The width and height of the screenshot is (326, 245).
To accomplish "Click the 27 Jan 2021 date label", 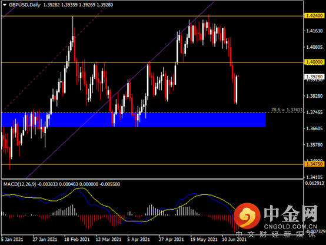I will tap(45, 239).
